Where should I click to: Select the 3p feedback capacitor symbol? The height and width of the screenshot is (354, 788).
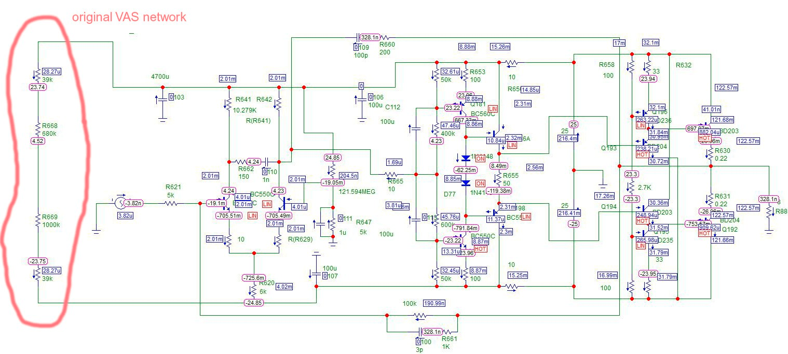coord(420,332)
